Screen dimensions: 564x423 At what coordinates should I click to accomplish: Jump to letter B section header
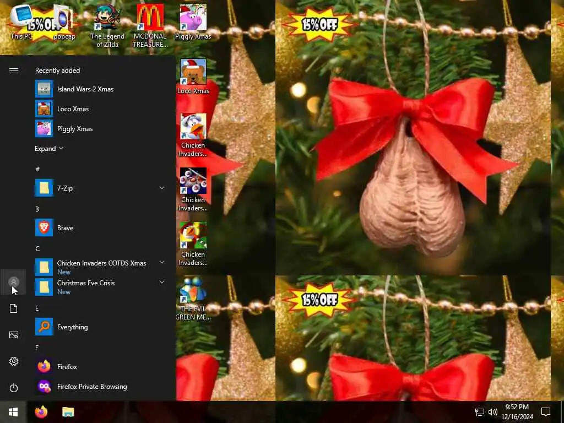coord(37,209)
